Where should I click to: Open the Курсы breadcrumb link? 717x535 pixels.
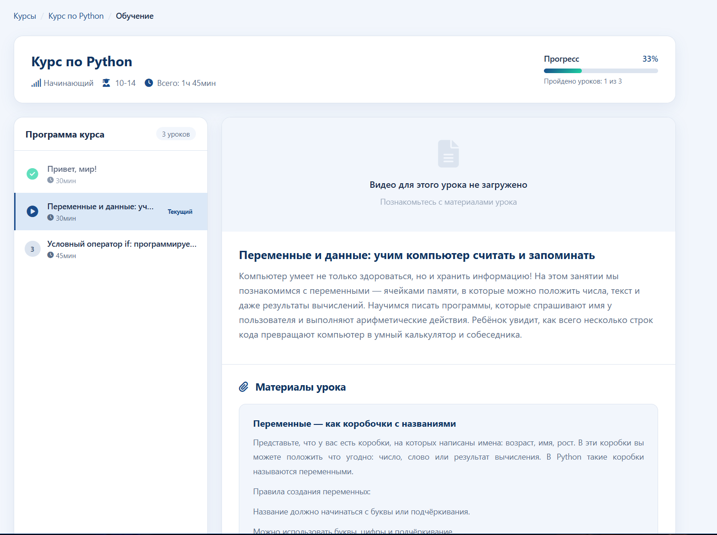click(x=25, y=16)
